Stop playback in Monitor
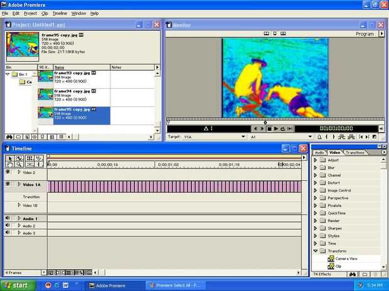The height and width of the screenshot is (291, 389). pos(269,129)
